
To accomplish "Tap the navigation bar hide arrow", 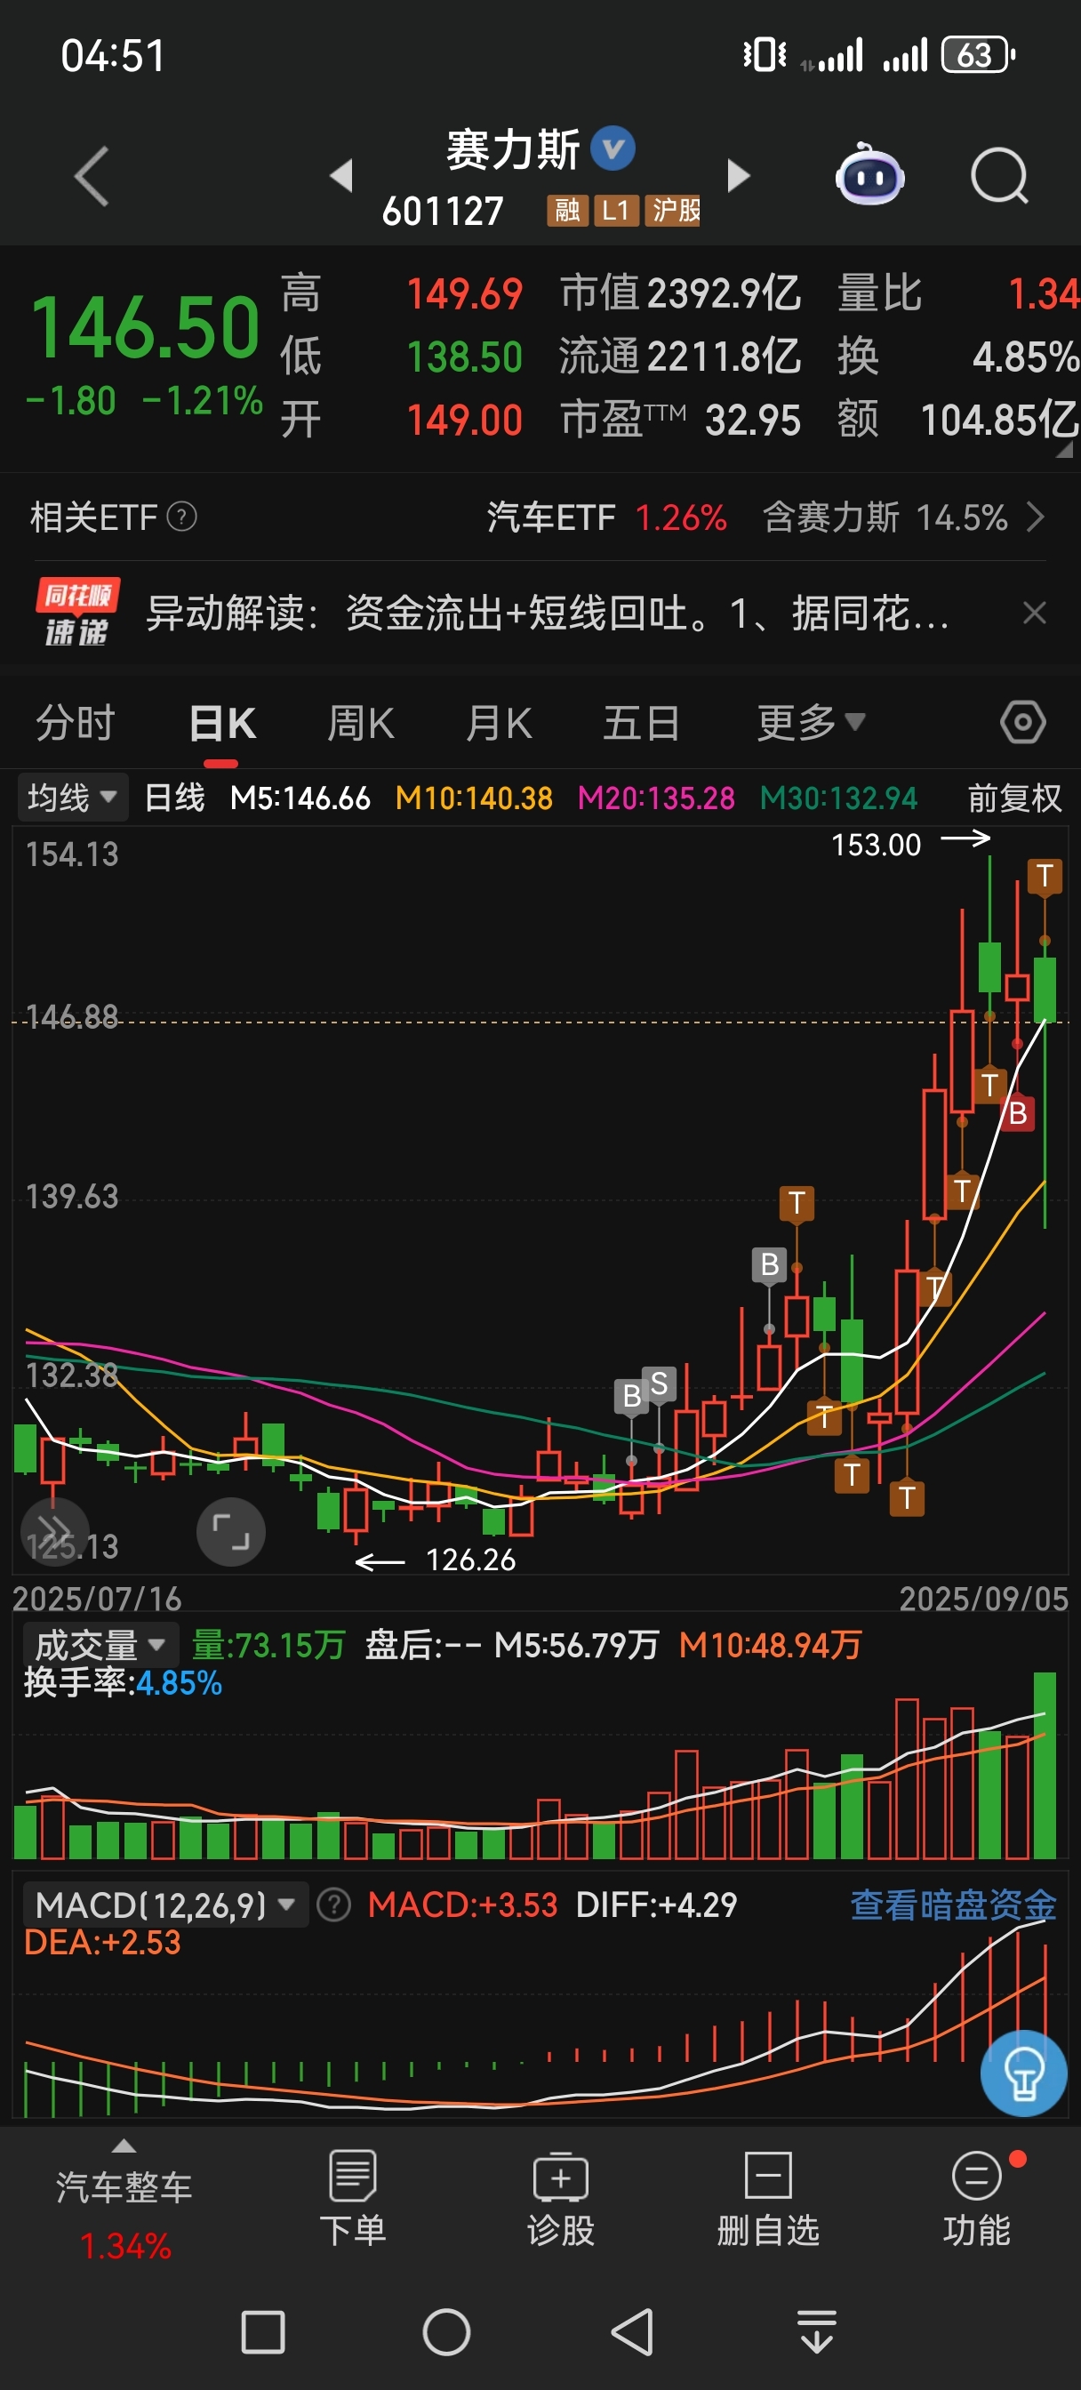I will tap(817, 2331).
